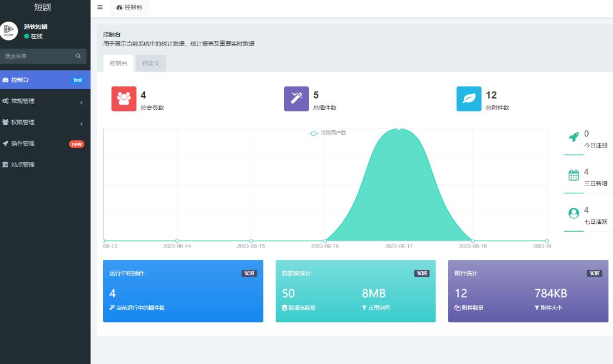613x364 pixels.
Task: Click the 数据库统计 card title
Action: coord(296,273)
